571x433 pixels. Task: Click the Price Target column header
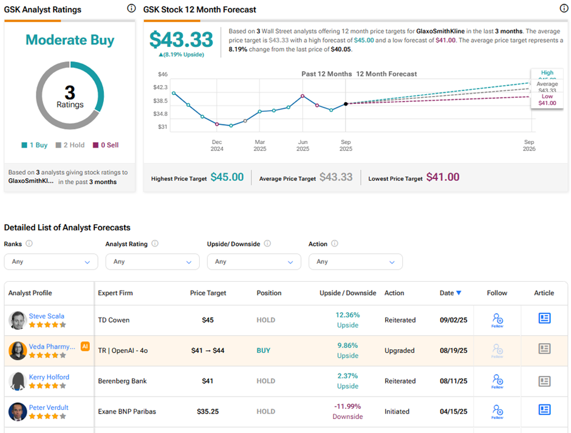pos(208,293)
